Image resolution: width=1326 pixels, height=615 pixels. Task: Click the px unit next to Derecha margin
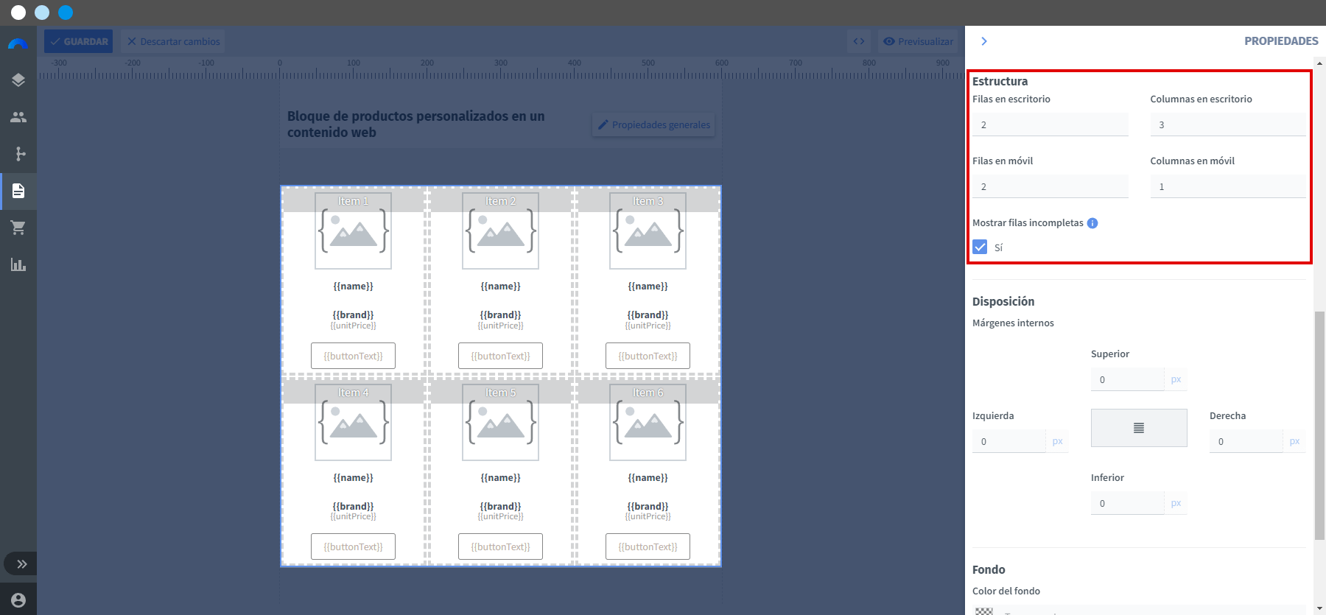click(1294, 441)
